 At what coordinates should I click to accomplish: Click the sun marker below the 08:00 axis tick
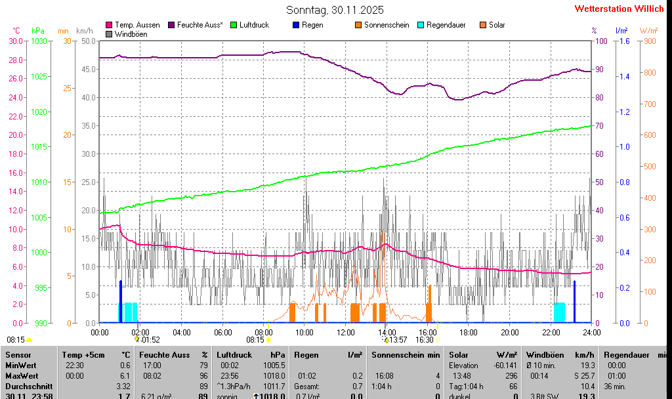point(268,340)
